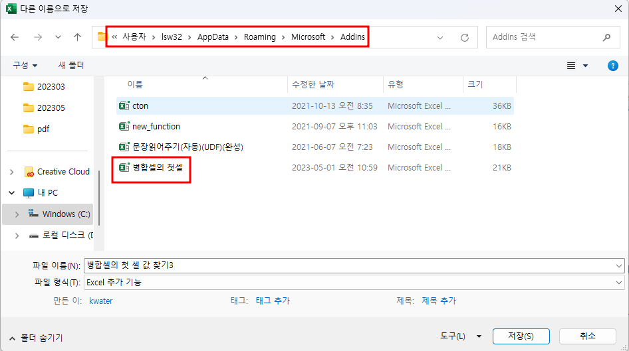
Task: Click the Excel icon of new_function
Action: (x=124, y=126)
